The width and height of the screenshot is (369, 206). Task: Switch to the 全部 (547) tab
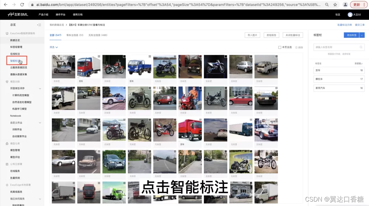click(55, 35)
